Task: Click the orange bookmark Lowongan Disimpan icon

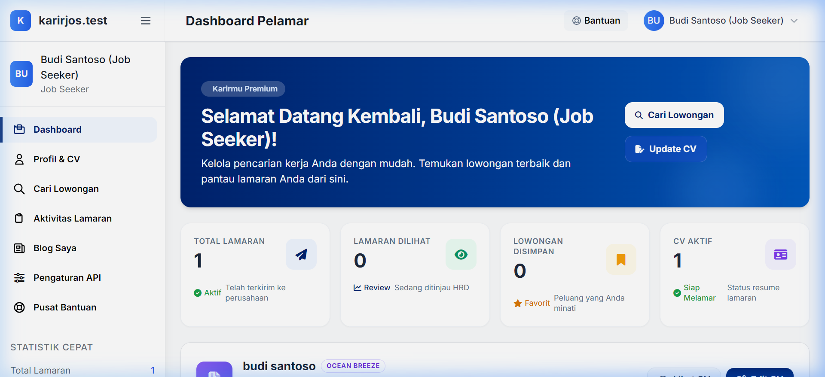Action: [x=621, y=259]
